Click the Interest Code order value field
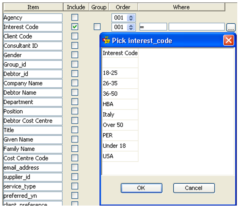Image resolution: width=239 pixels, height=208 pixels. click(x=119, y=27)
